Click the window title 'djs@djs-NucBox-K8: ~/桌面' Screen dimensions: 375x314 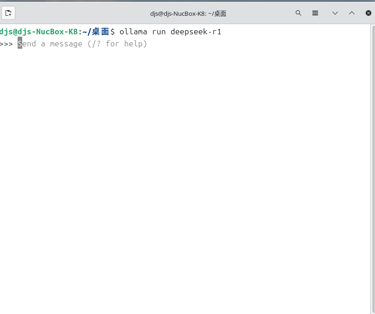click(188, 13)
